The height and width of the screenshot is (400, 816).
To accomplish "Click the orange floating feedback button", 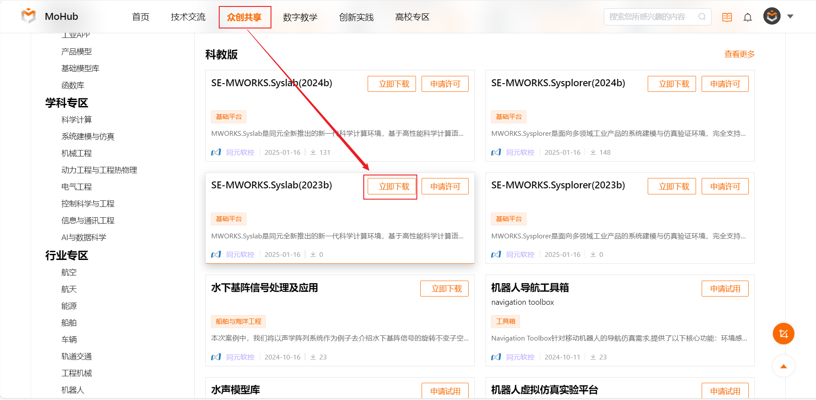I will (x=784, y=334).
